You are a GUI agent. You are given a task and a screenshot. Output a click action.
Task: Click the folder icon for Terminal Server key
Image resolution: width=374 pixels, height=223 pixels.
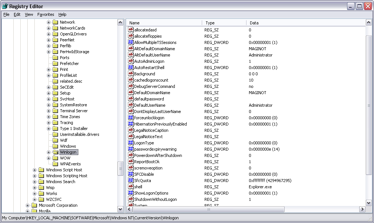point(55,111)
